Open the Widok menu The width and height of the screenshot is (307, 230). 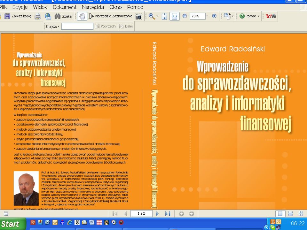(40, 7)
